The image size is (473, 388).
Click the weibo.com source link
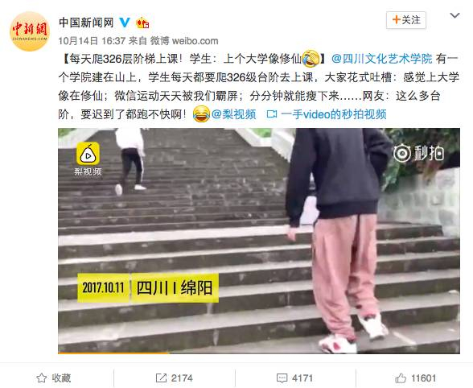click(x=195, y=41)
